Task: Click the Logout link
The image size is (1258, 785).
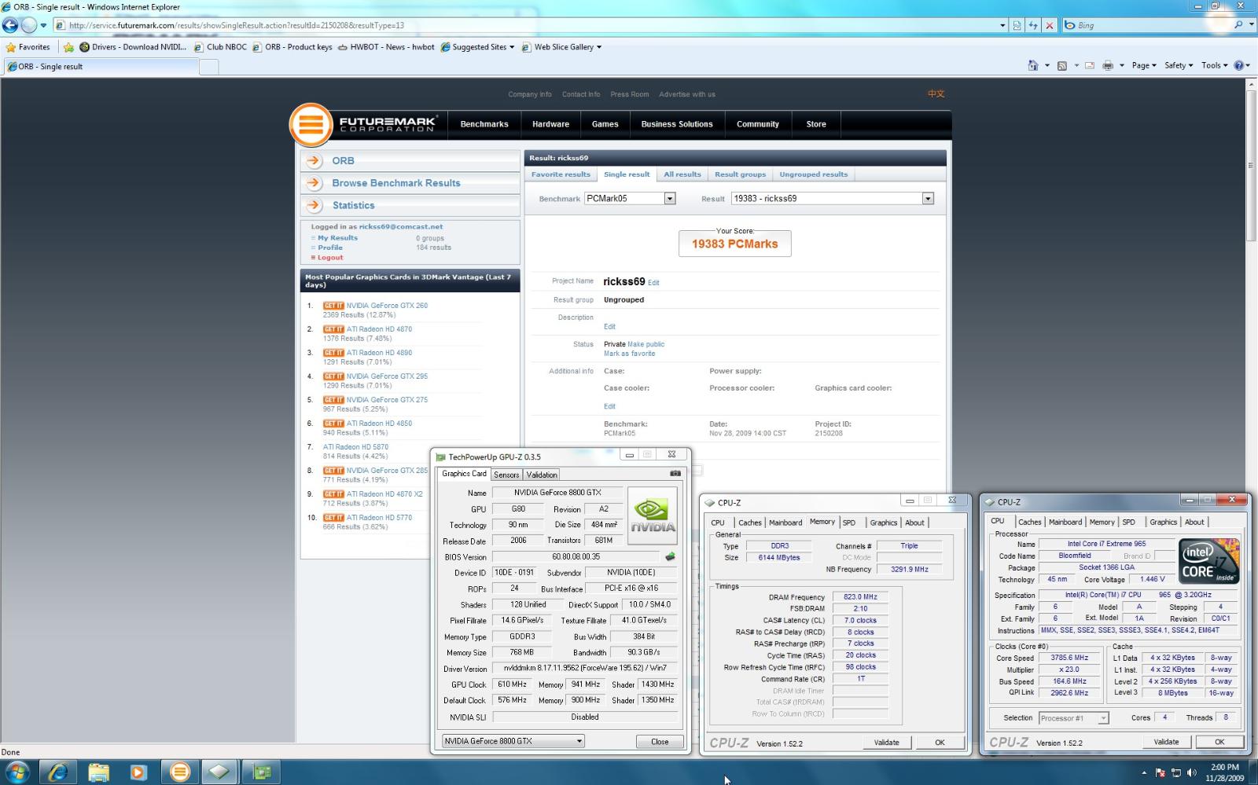Action: click(x=330, y=258)
